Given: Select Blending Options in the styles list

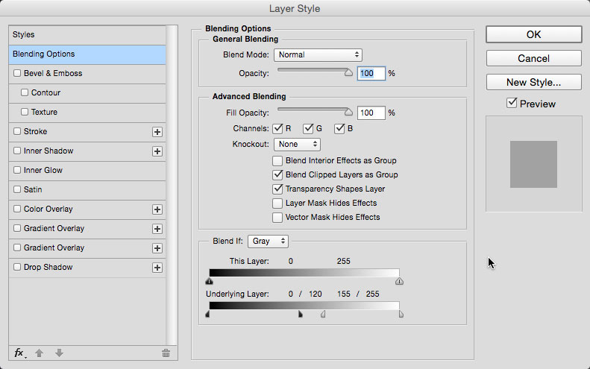Looking at the screenshot, I should point(87,54).
